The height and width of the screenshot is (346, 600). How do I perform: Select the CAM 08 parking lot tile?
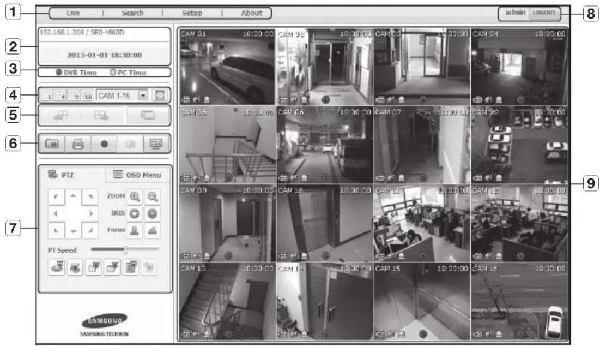[520, 145]
